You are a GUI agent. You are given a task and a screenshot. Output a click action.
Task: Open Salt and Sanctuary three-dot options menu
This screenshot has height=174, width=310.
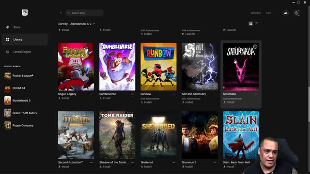(215, 94)
